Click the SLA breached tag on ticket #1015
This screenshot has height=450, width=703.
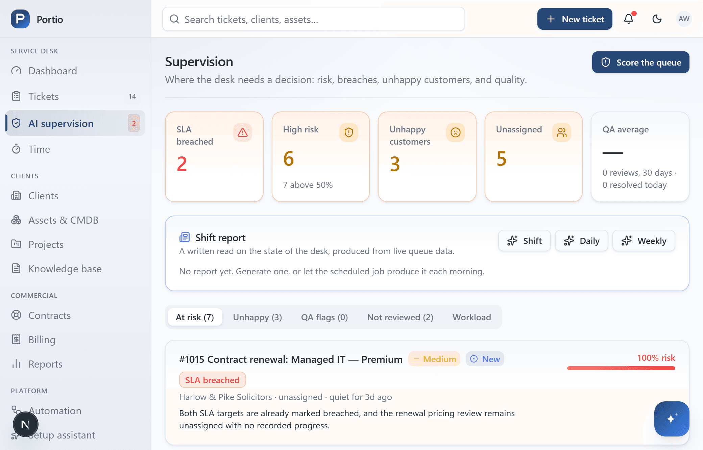click(212, 380)
